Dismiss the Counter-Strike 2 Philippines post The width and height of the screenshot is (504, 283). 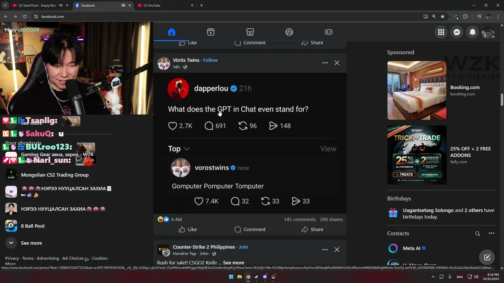tap(337, 250)
